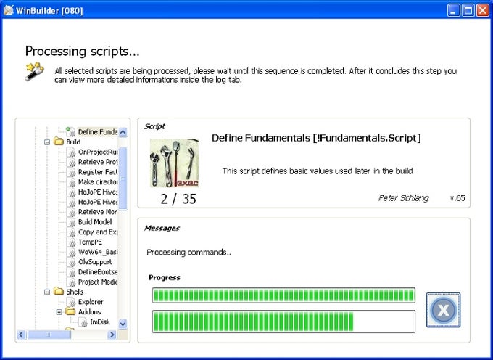Click the Copy and Exp script gear icon

(x=72, y=232)
